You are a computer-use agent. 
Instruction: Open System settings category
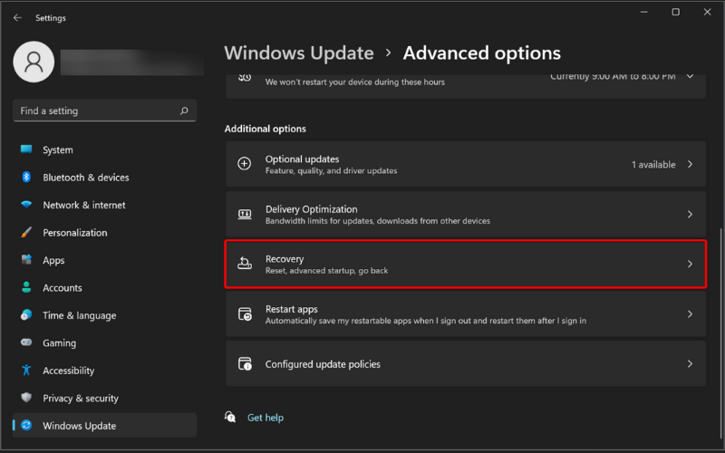(105, 149)
